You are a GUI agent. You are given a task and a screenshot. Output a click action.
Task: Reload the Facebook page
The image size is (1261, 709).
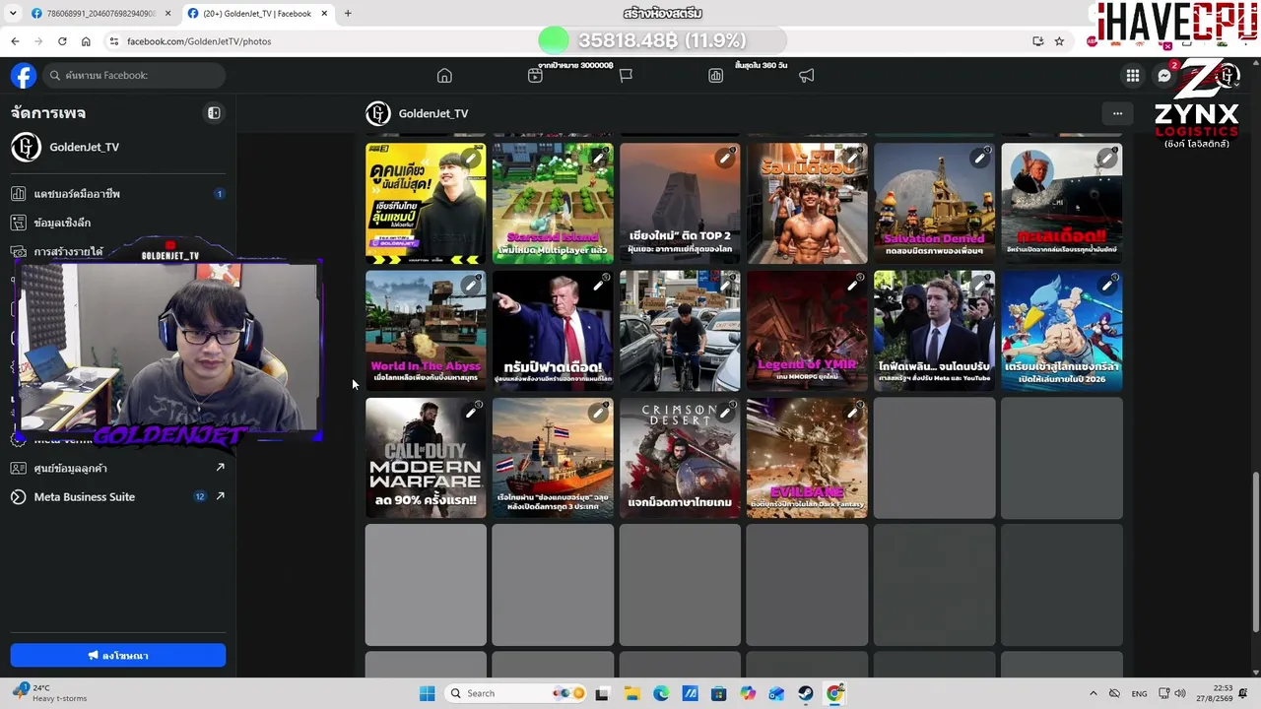pyautogui.click(x=62, y=41)
